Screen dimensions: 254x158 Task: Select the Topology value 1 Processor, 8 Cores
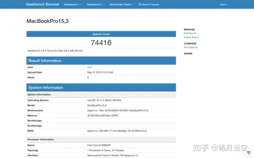click(x=105, y=150)
